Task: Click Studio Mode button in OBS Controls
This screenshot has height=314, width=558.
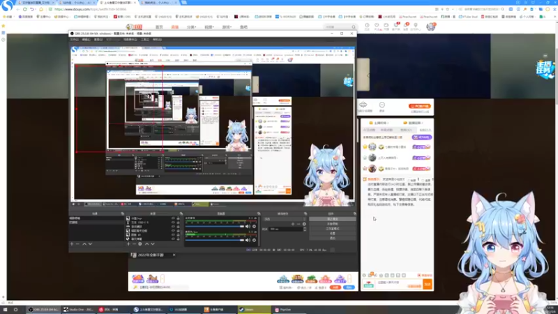Action: coord(333,229)
